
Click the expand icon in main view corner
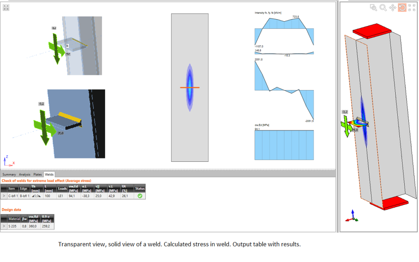[6, 7]
